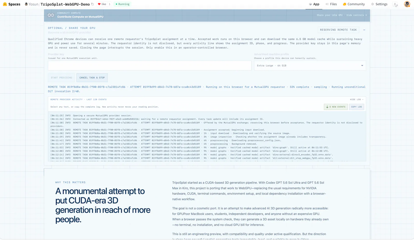Open the machine profile dropdown showing Extra Large
The height and width of the screenshot is (240, 414).
[x=310, y=66]
